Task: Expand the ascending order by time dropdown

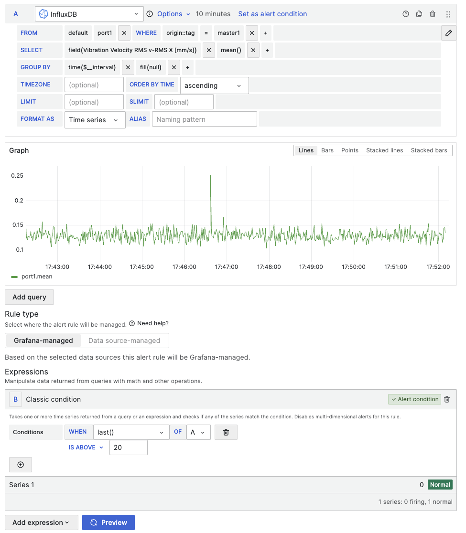Action: click(214, 85)
